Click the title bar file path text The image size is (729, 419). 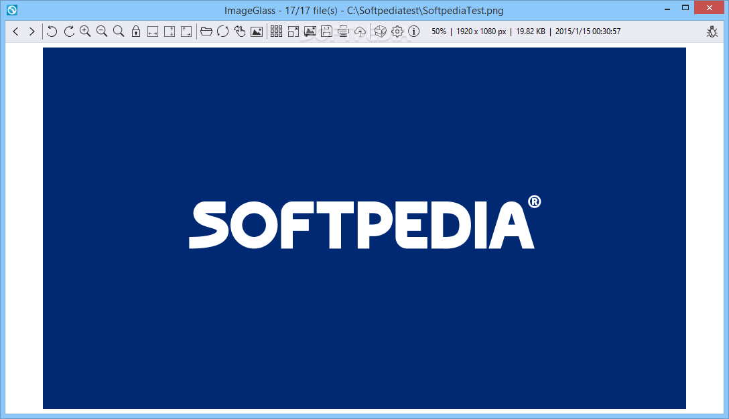(425, 10)
